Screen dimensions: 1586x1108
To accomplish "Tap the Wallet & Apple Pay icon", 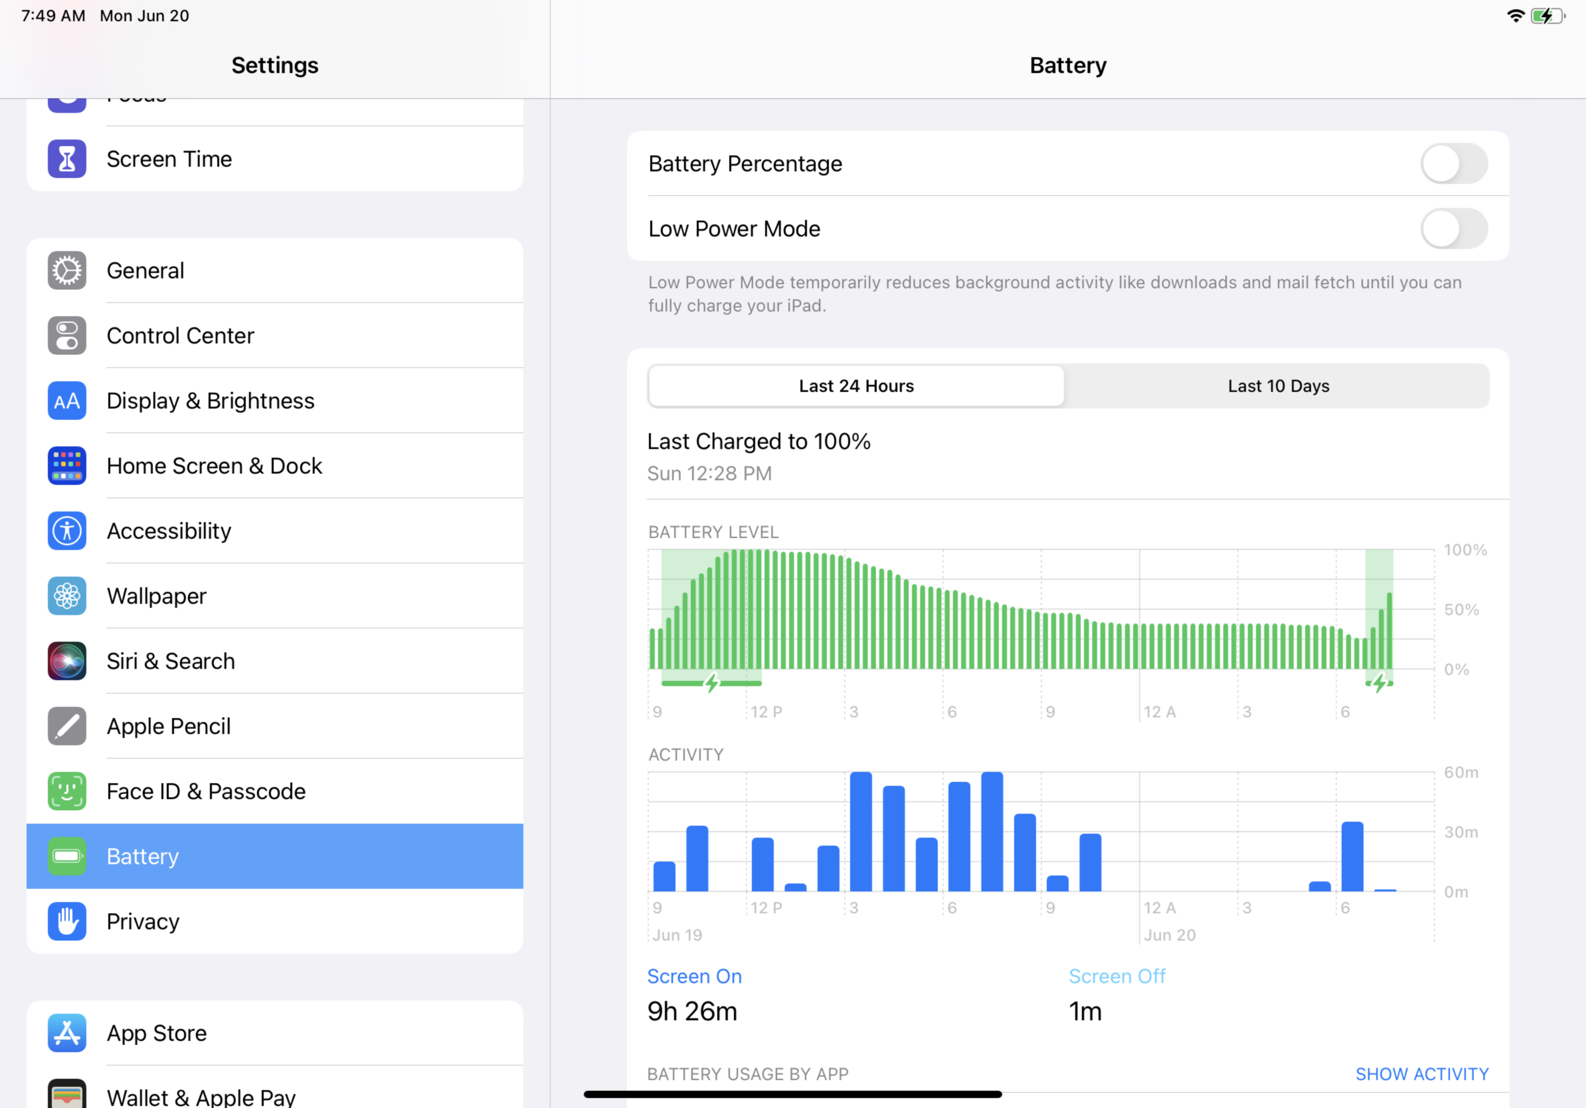I will click(67, 1094).
